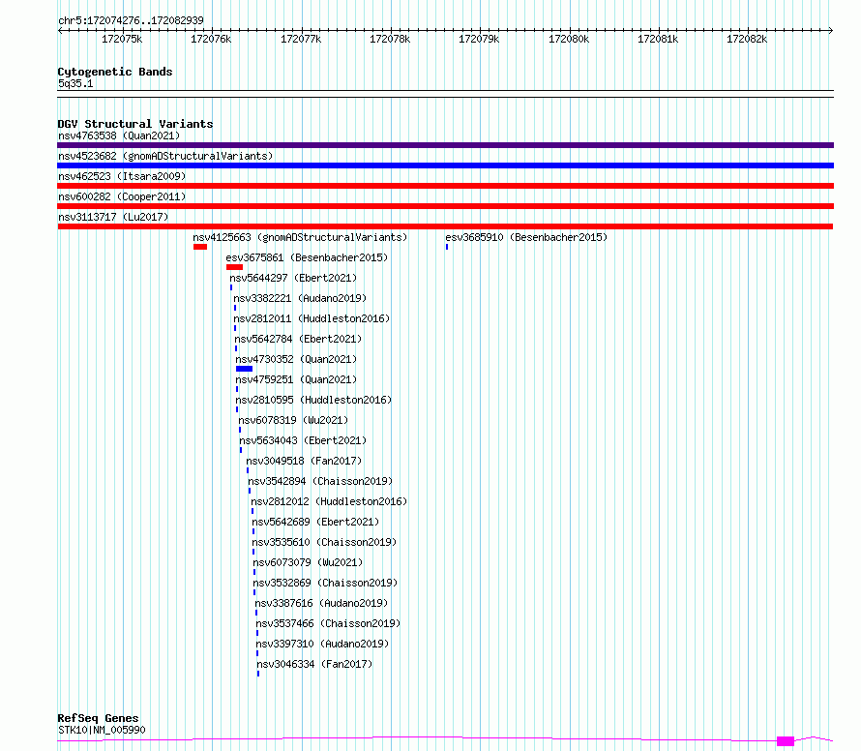Click the chr5:172074276..172082939 coordinates text
This screenshot has width=861, height=751.
tap(132, 20)
